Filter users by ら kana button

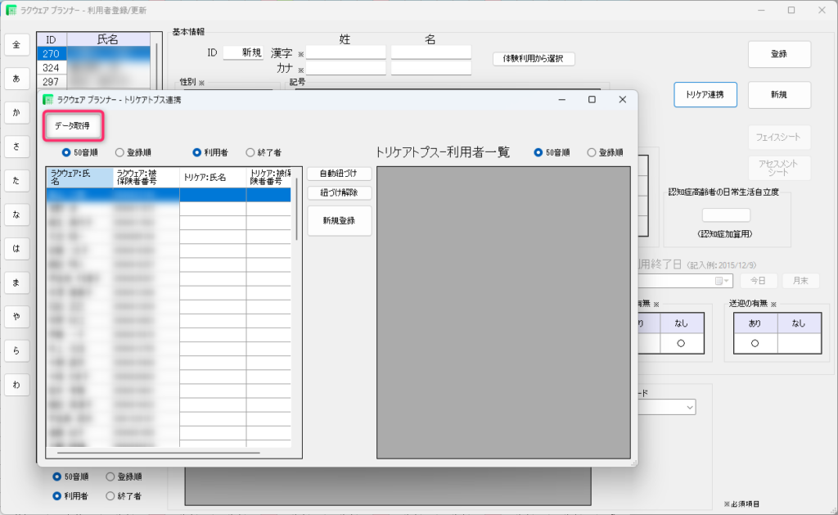coord(16,350)
